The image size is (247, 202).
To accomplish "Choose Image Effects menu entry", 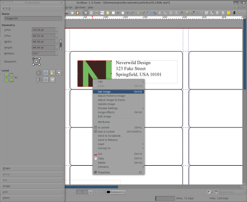I will coord(119,113).
